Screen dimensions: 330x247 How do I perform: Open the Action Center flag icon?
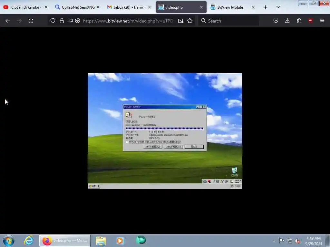(x=282, y=241)
